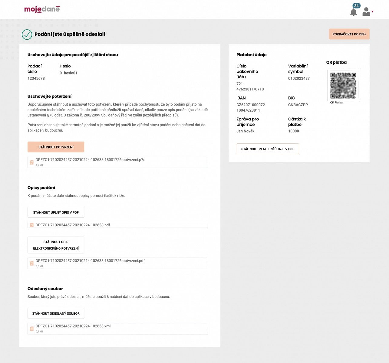Open the 102638.xml file entry
Viewport: 389px width, 363px height.
click(x=73, y=326)
